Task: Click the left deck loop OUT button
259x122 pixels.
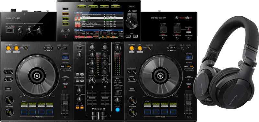Action: (16, 48)
